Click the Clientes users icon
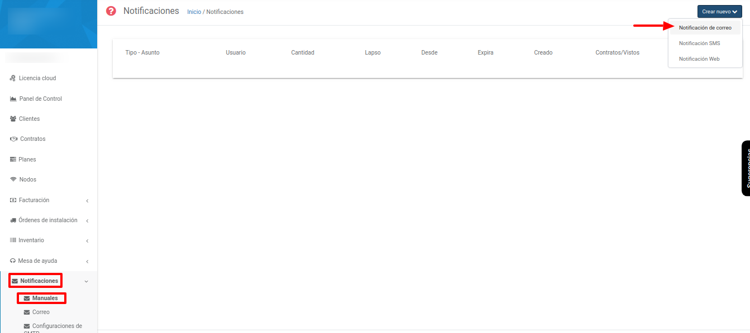The height and width of the screenshot is (333, 750). coord(13,119)
